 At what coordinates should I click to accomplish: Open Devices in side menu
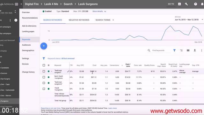click(25, 64)
